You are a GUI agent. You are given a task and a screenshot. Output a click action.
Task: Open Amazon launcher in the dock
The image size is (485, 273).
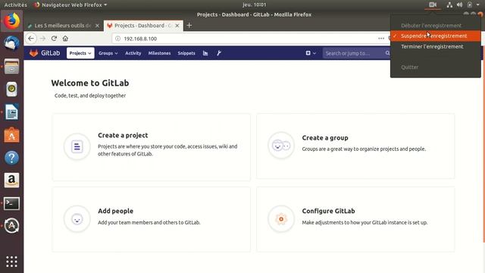tap(12, 180)
